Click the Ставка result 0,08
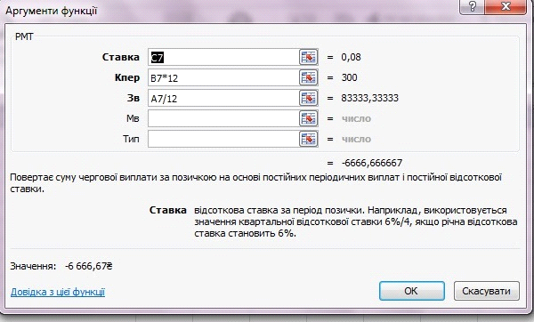The image size is (534, 322). pos(352,57)
